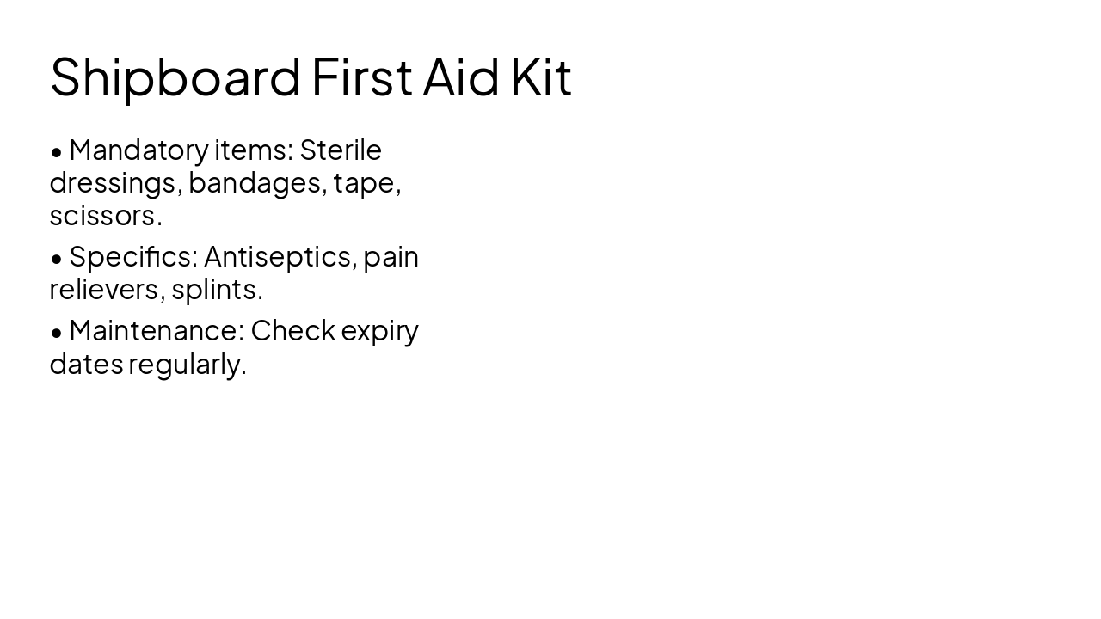Place cursor on the word "expiry"

point(379,331)
